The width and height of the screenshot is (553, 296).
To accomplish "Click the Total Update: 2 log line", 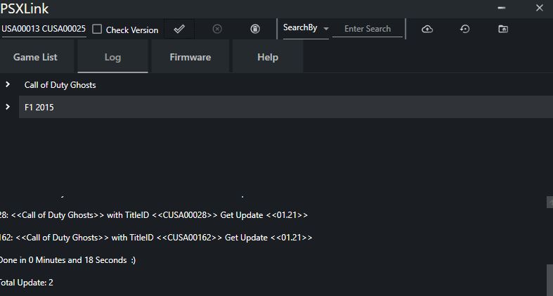I will pyautogui.click(x=27, y=282).
